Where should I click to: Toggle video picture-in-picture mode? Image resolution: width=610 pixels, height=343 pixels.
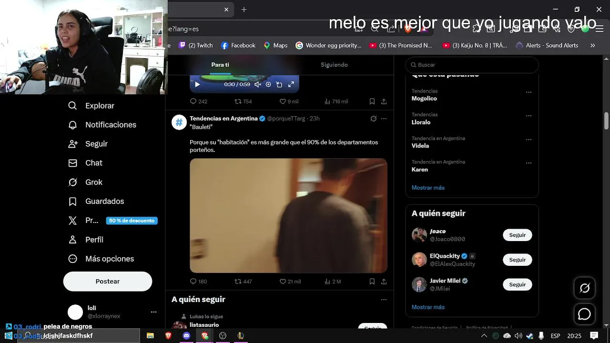(279, 84)
